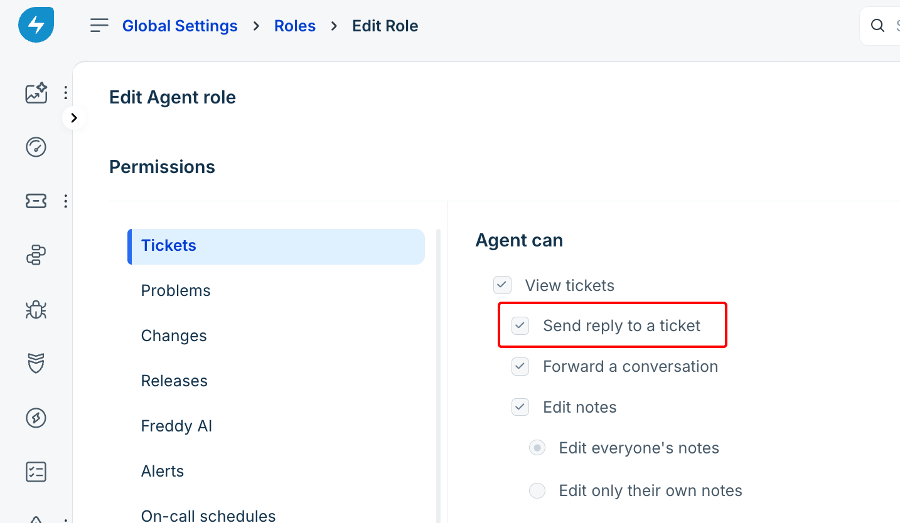Image resolution: width=900 pixels, height=523 pixels.
Task: Open more options dots beside analytics icon
Action: [65, 93]
